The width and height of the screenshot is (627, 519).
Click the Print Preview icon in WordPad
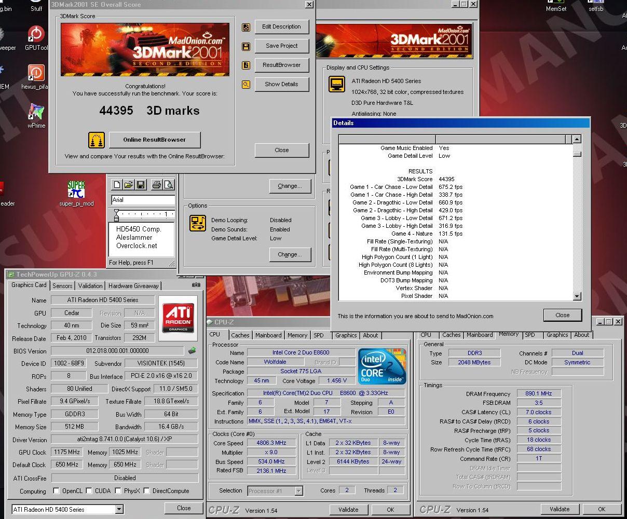click(168, 184)
